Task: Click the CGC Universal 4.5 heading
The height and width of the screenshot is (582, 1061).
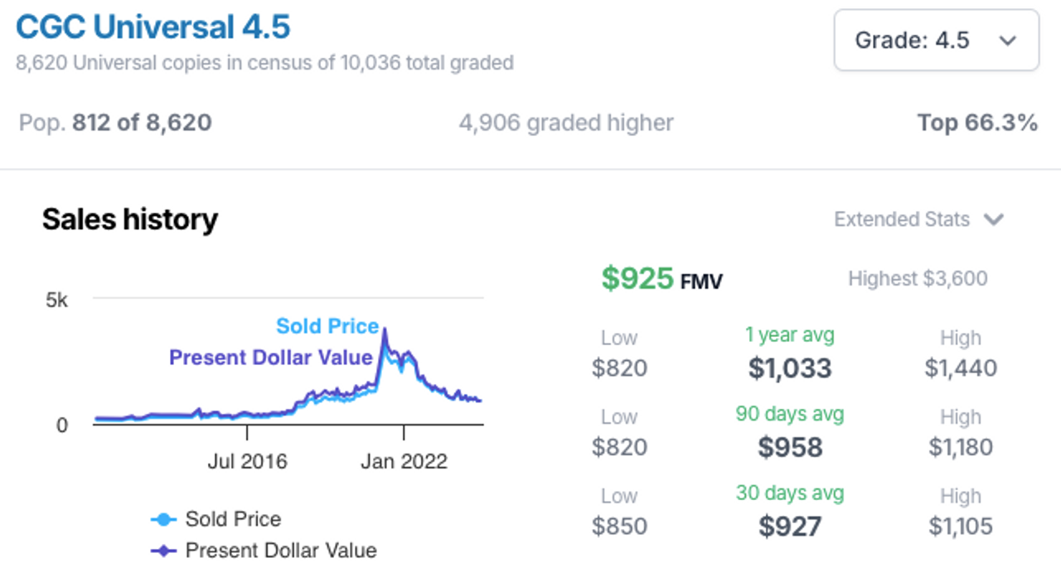Action: 153,27
